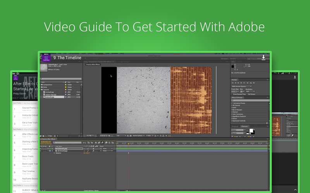Screen dimensions: 310x193
Task: Click the sidewalk.jpg thumbnail in Project panel
Action: pos(44,68)
